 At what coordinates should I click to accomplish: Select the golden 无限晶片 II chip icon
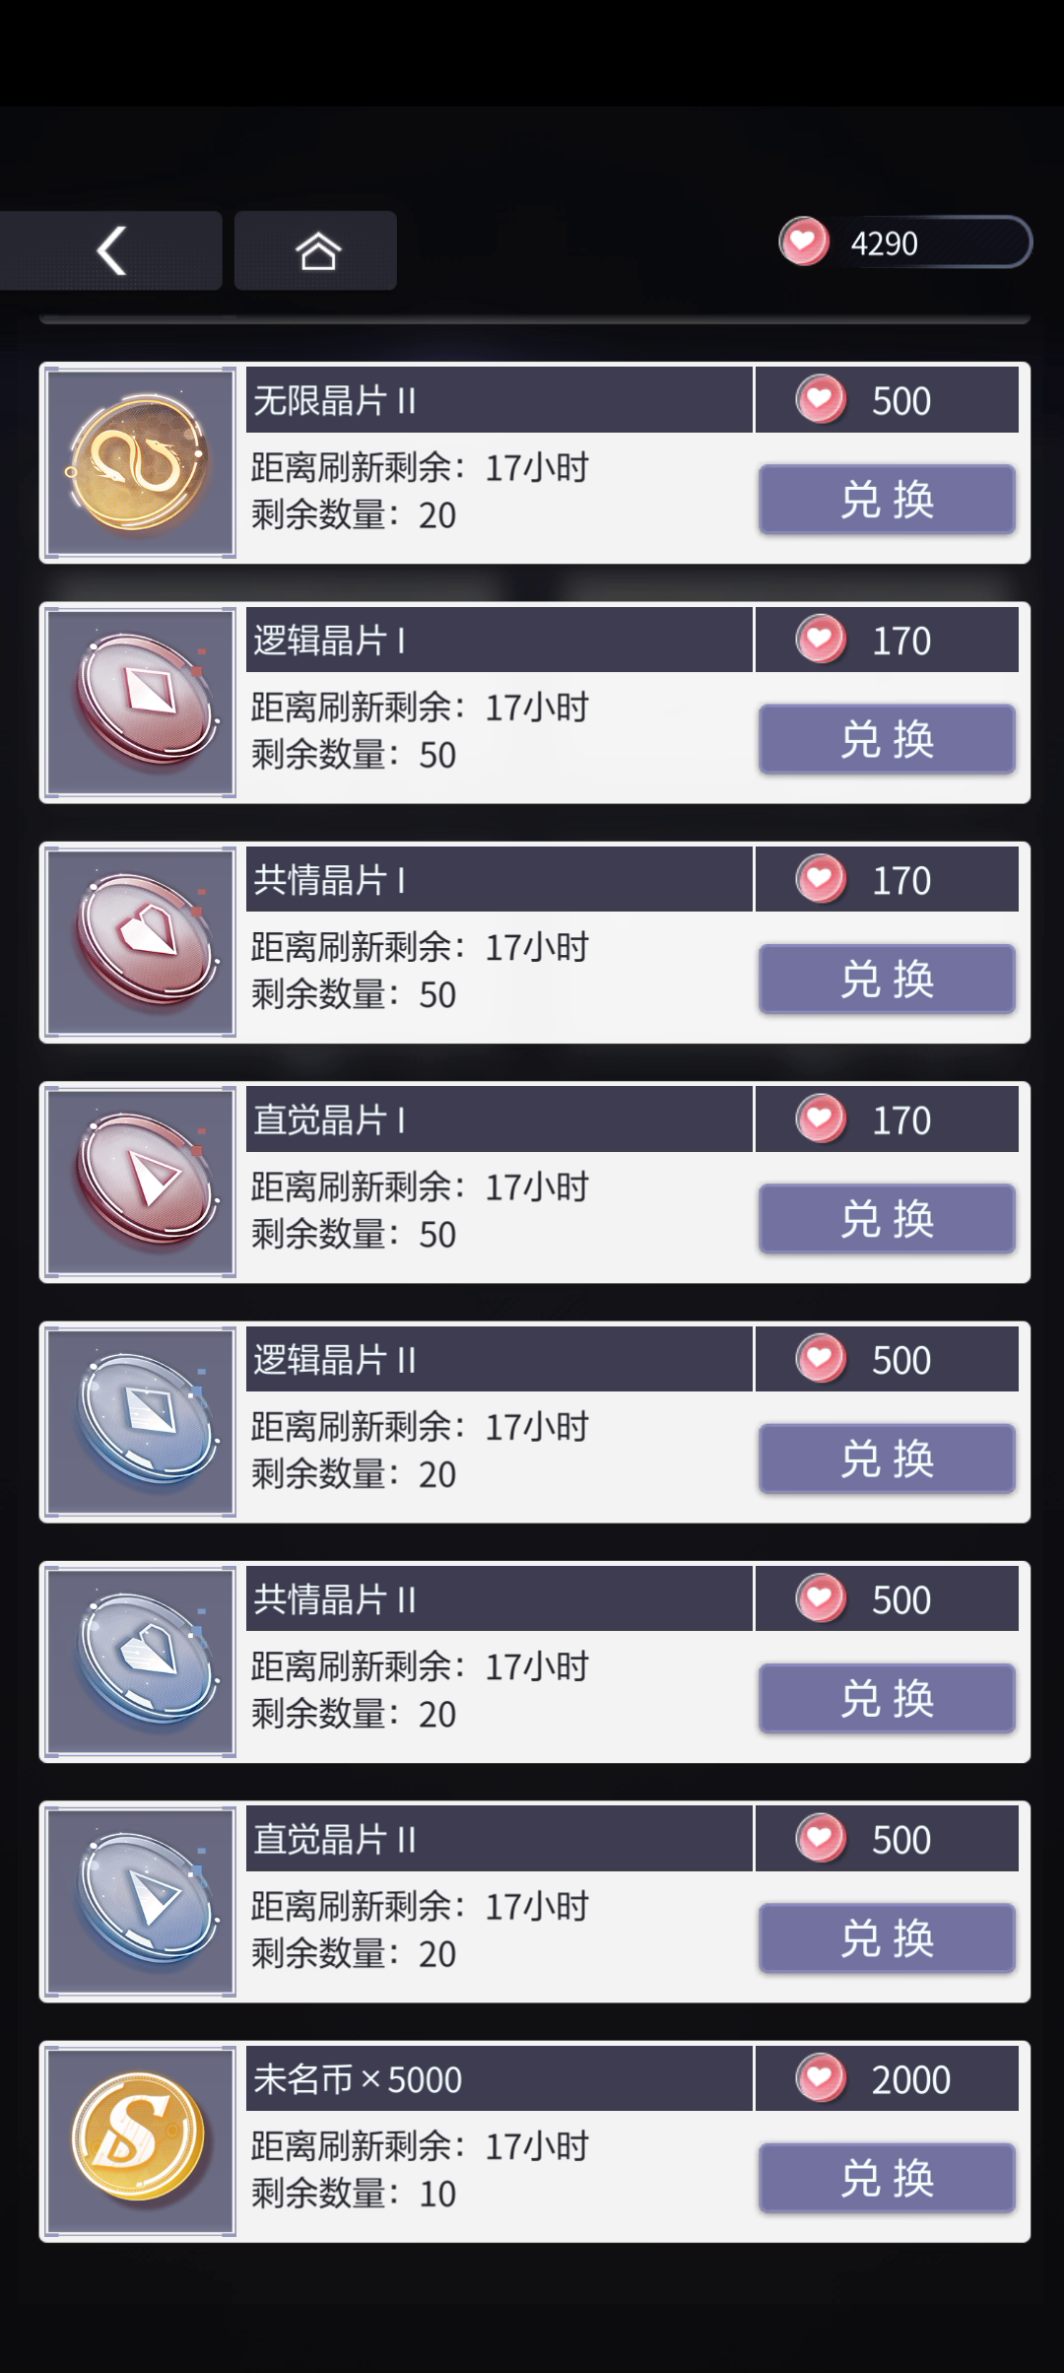pyautogui.click(x=140, y=463)
